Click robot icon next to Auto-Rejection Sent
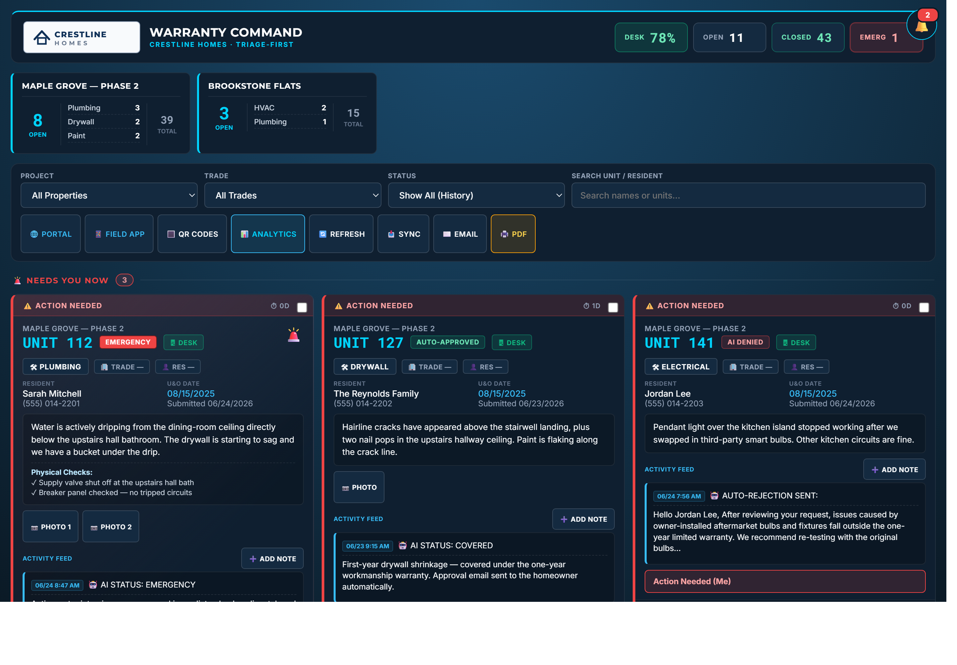Screen dimensions: 957x665 [714, 495]
